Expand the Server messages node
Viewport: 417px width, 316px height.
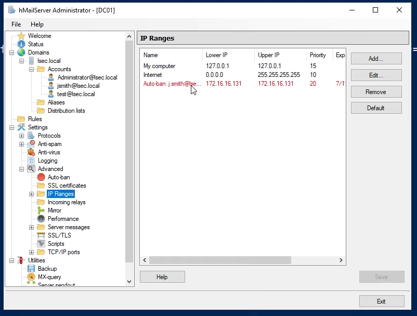31,227
